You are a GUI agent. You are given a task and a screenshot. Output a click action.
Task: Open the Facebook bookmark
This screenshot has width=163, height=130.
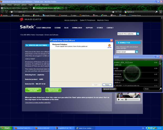pyautogui.click(x=15, y=15)
